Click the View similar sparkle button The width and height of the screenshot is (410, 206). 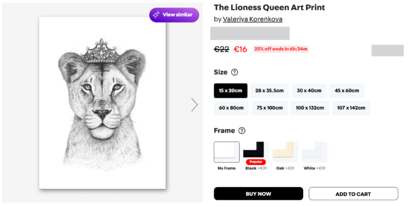174,15
